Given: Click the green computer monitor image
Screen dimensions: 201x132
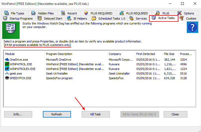Looking at the screenshot, I should (11, 30).
